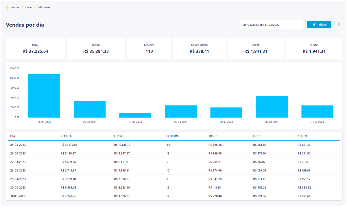Select the 31-03-2023 table row date
The width and height of the screenshot is (347, 207).
coord(18,196)
